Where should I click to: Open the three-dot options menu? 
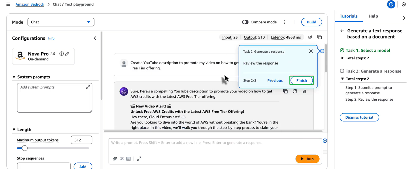coord(285,22)
